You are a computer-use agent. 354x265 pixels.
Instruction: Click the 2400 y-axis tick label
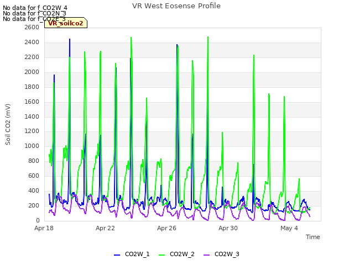point(32,42)
